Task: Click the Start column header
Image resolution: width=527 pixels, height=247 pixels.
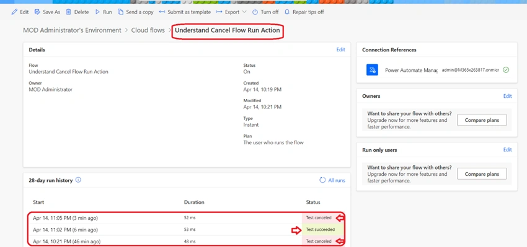Action: [x=38, y=202]
